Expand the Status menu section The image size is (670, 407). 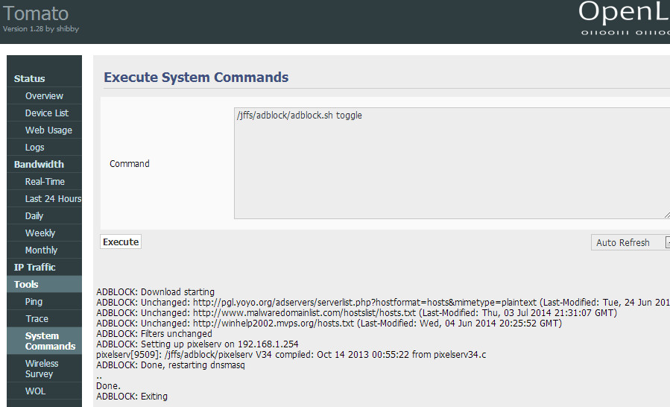[30, 78]
